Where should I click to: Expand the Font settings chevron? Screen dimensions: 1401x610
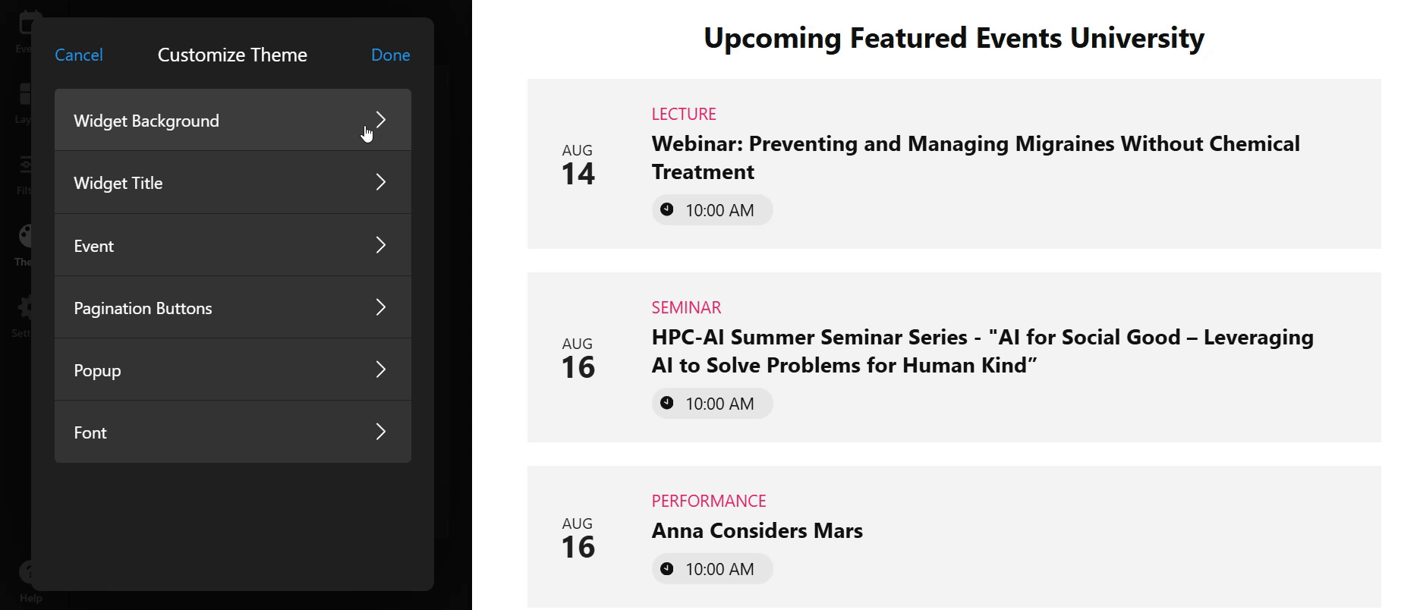pos(381,431)
